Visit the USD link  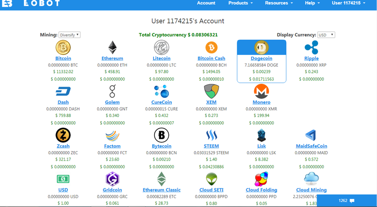[x=63, y=190]
